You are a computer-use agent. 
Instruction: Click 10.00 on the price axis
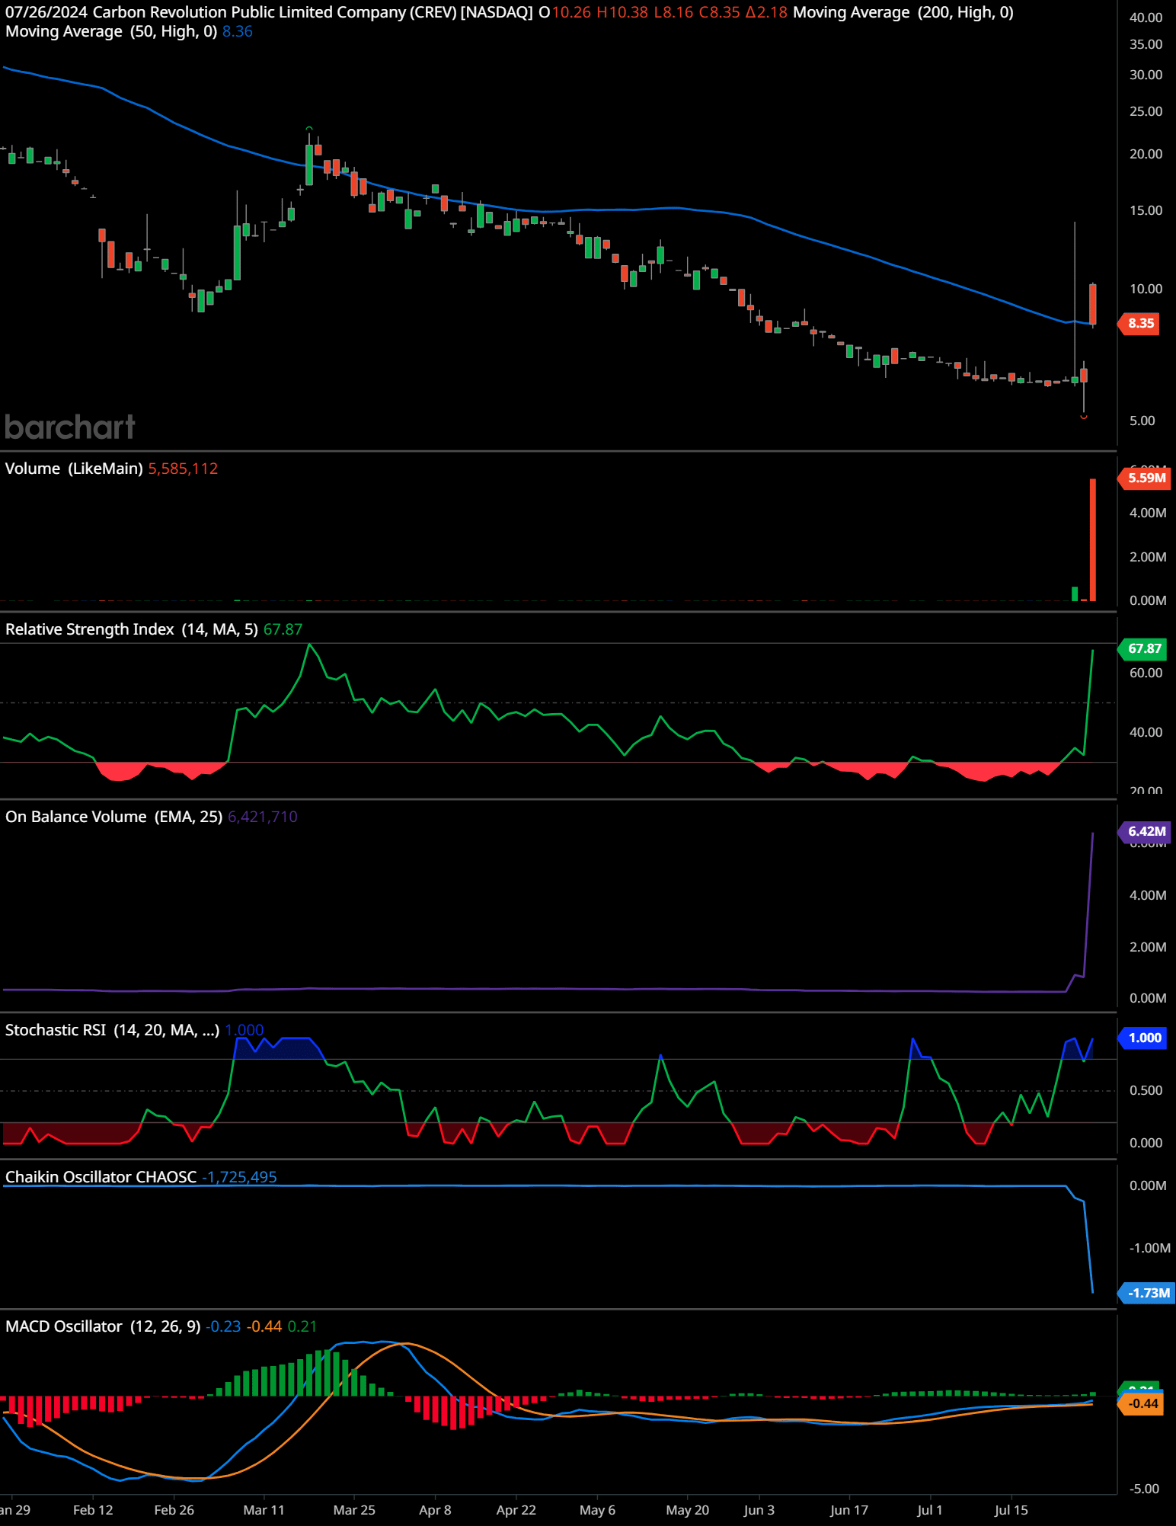pos(1146,289)
